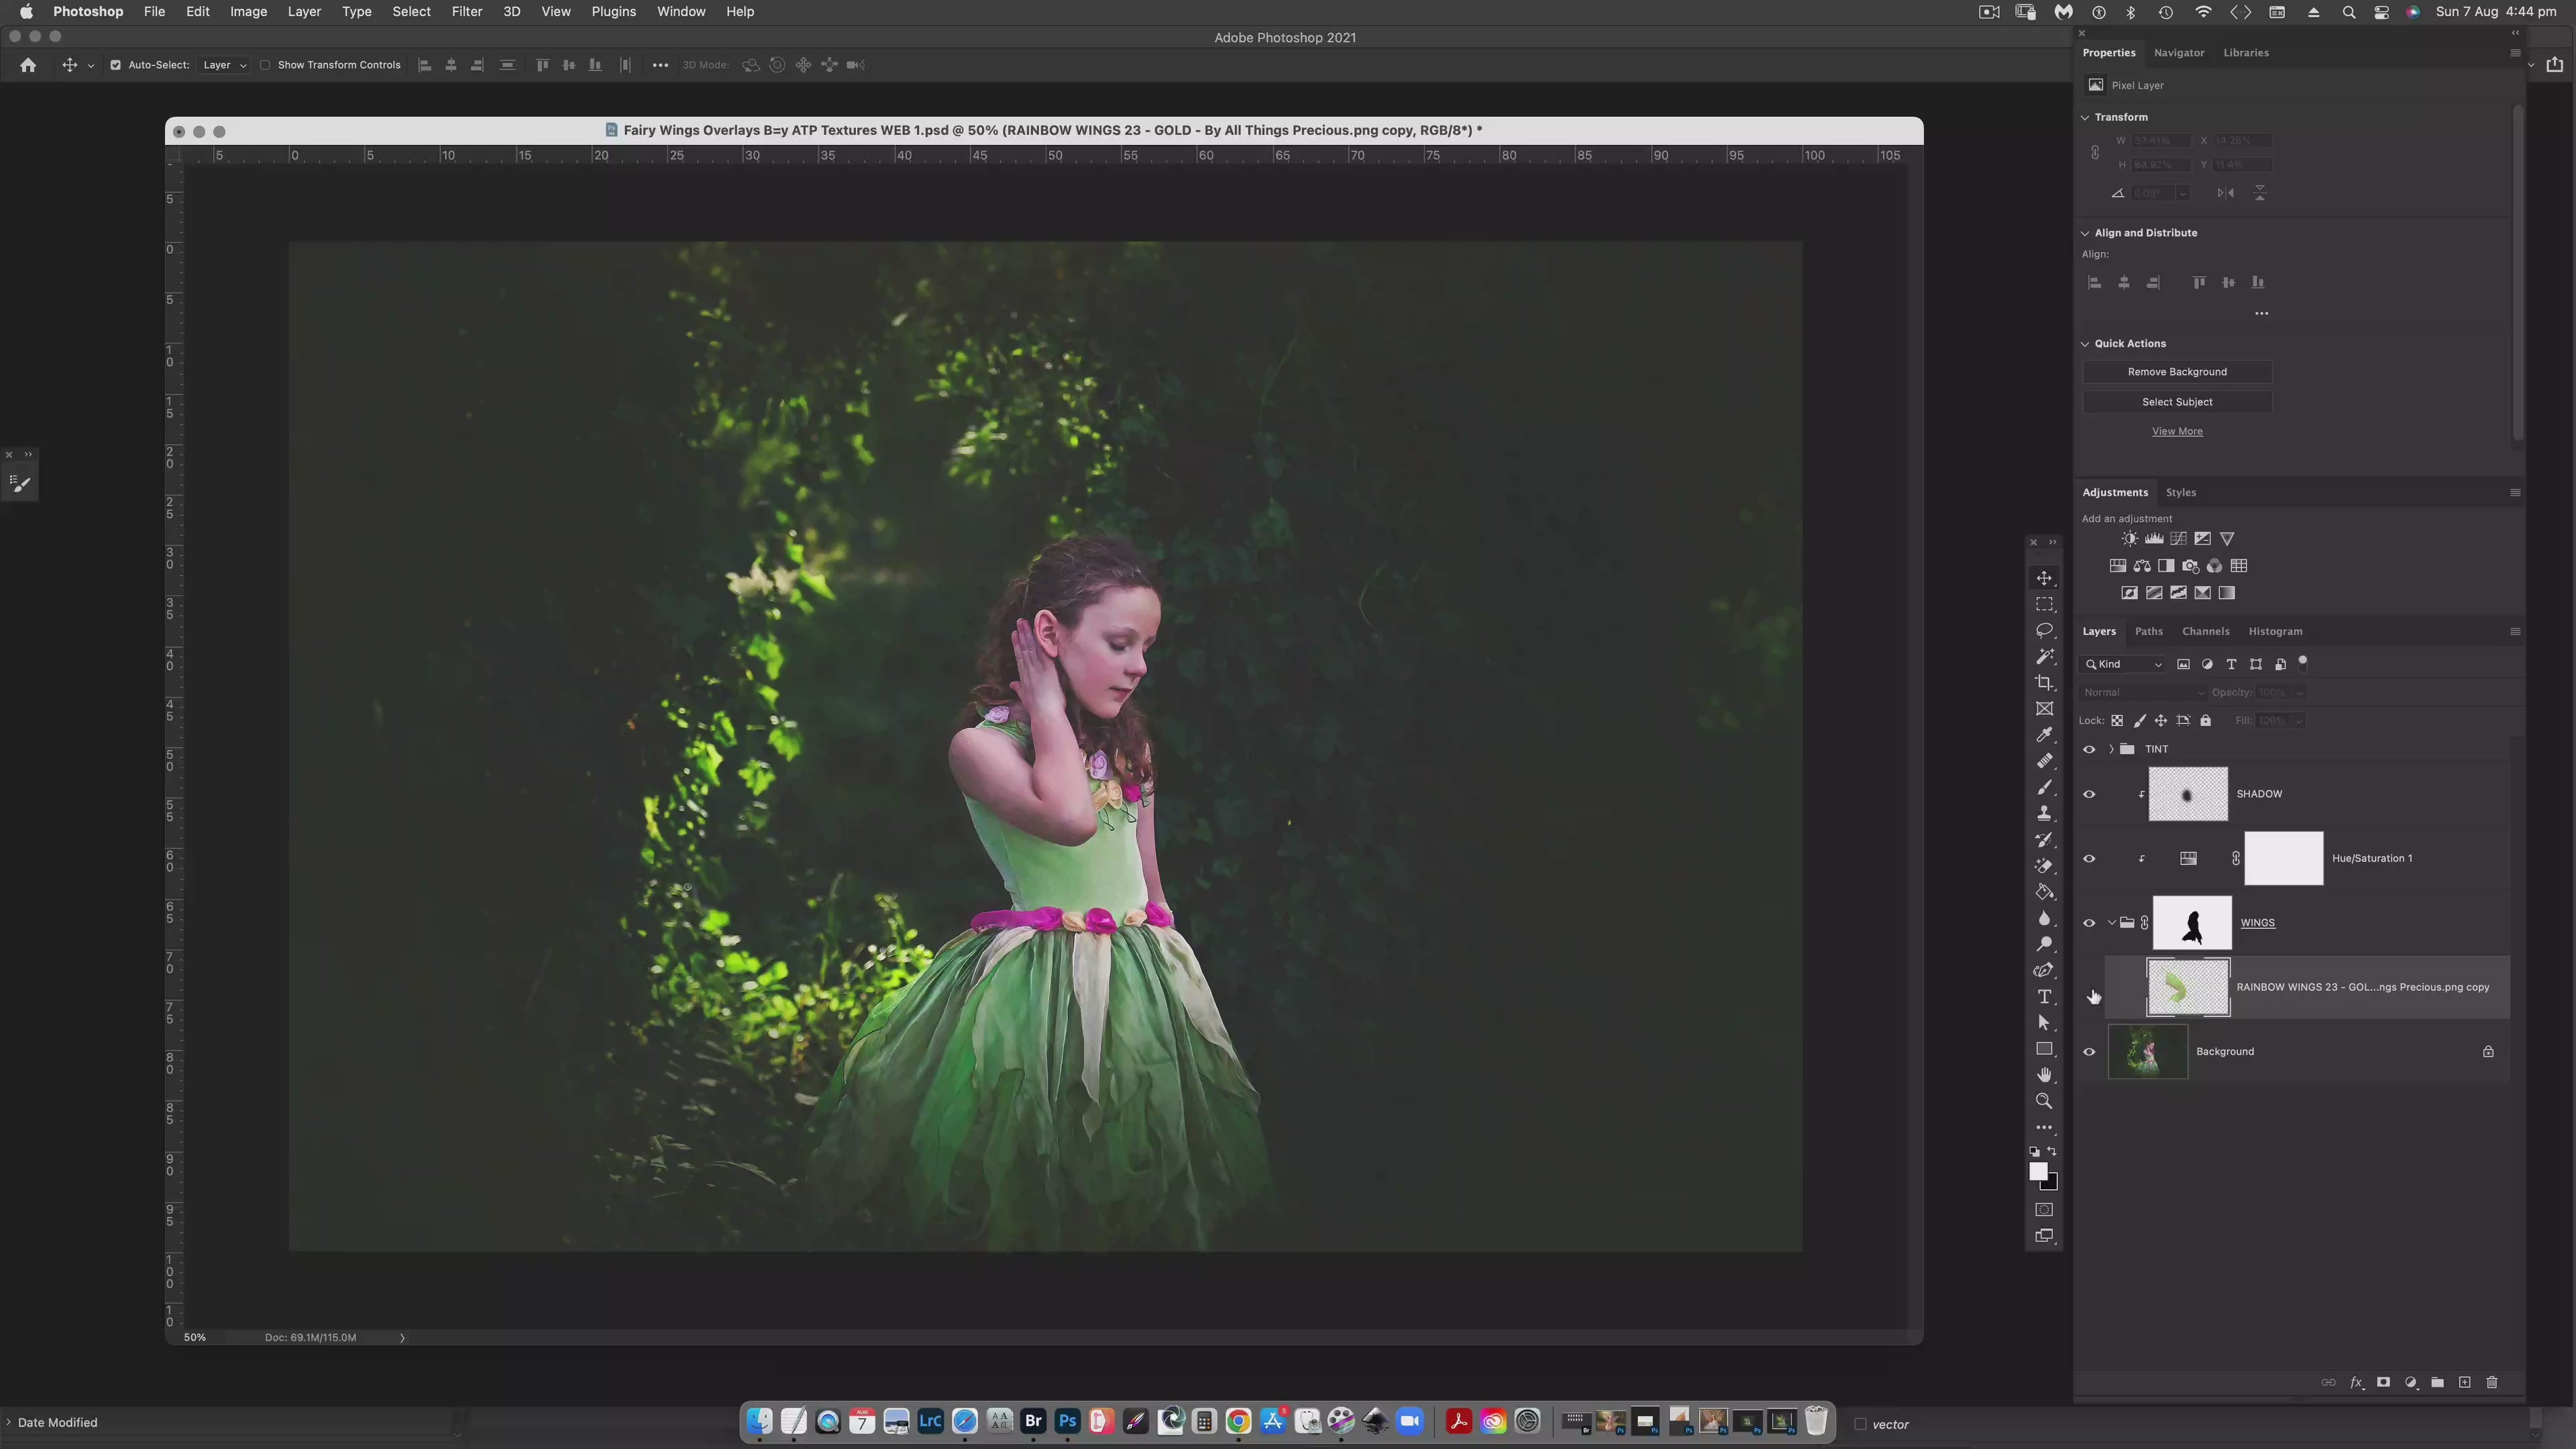Viewport: 2576px width, 1449px height.
Task: Select the Zoom tool in toolbar
Action: pos(2044,1101)
